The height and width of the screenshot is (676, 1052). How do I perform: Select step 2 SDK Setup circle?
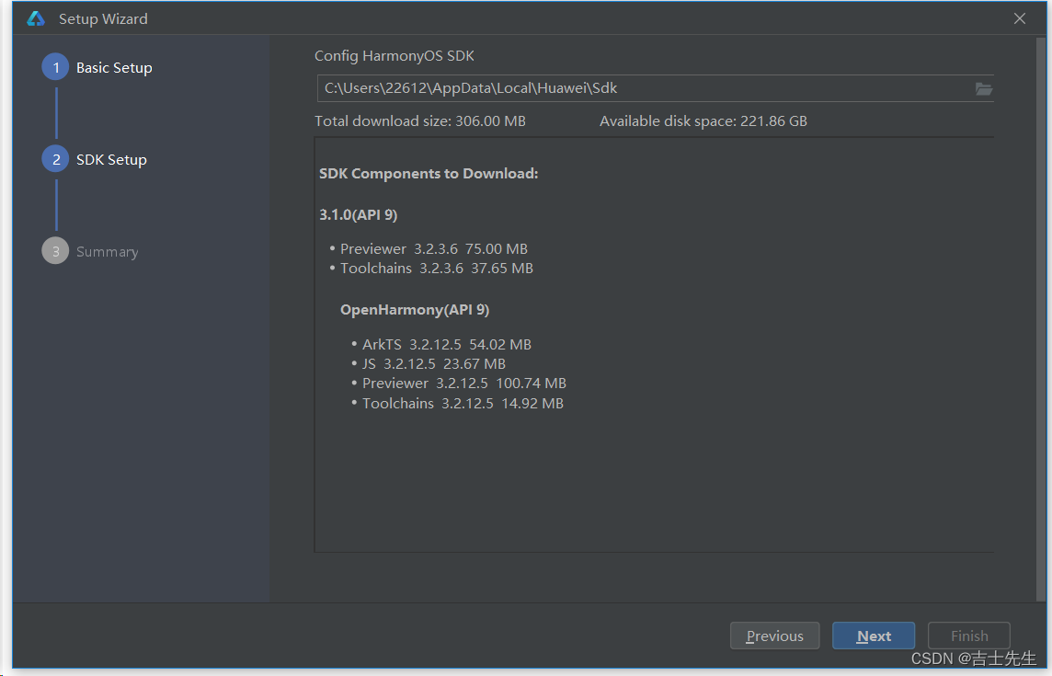[56, 159]
